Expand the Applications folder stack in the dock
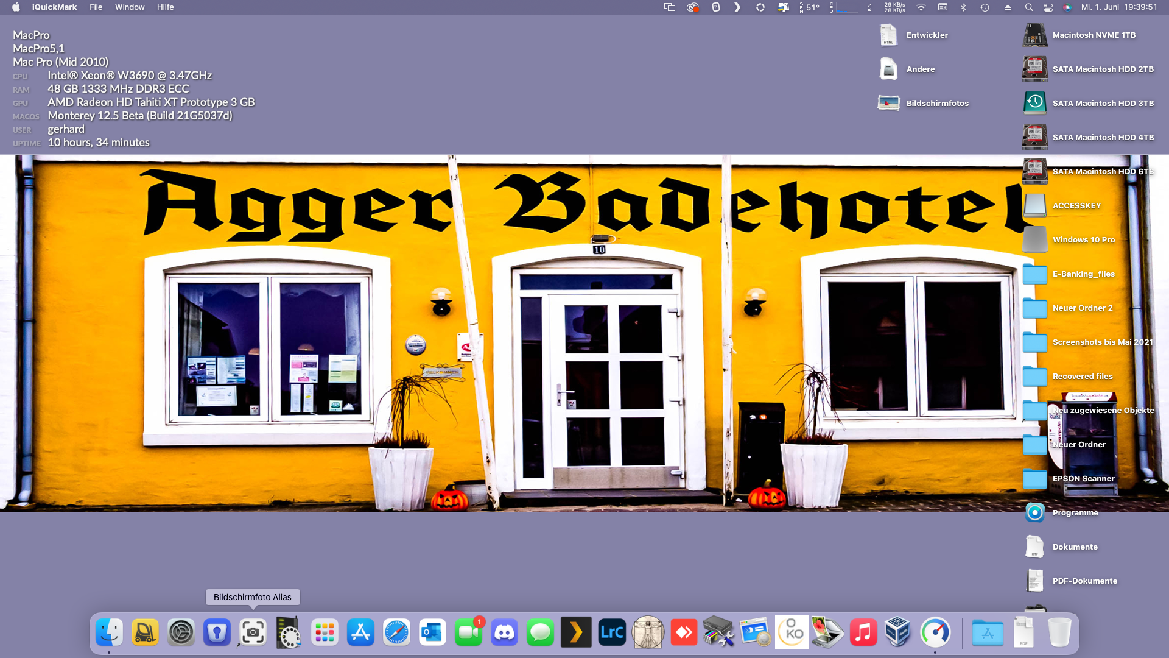The width and height of the screenshot is (1169, 658). click(987, 632)
